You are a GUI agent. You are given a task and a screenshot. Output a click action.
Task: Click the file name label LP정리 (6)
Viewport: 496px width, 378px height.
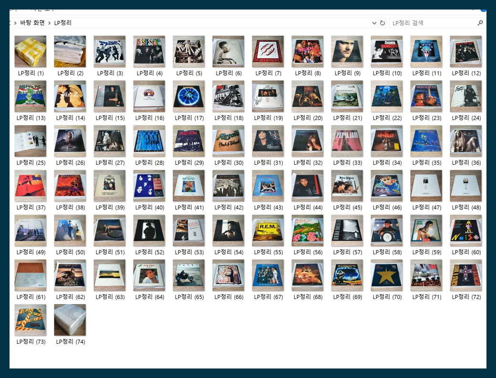click(x=229, y=73)
